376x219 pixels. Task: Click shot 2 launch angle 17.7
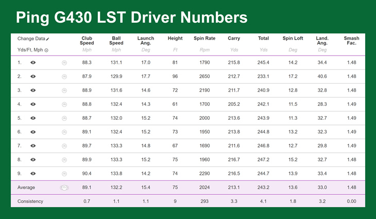point(146,77)
